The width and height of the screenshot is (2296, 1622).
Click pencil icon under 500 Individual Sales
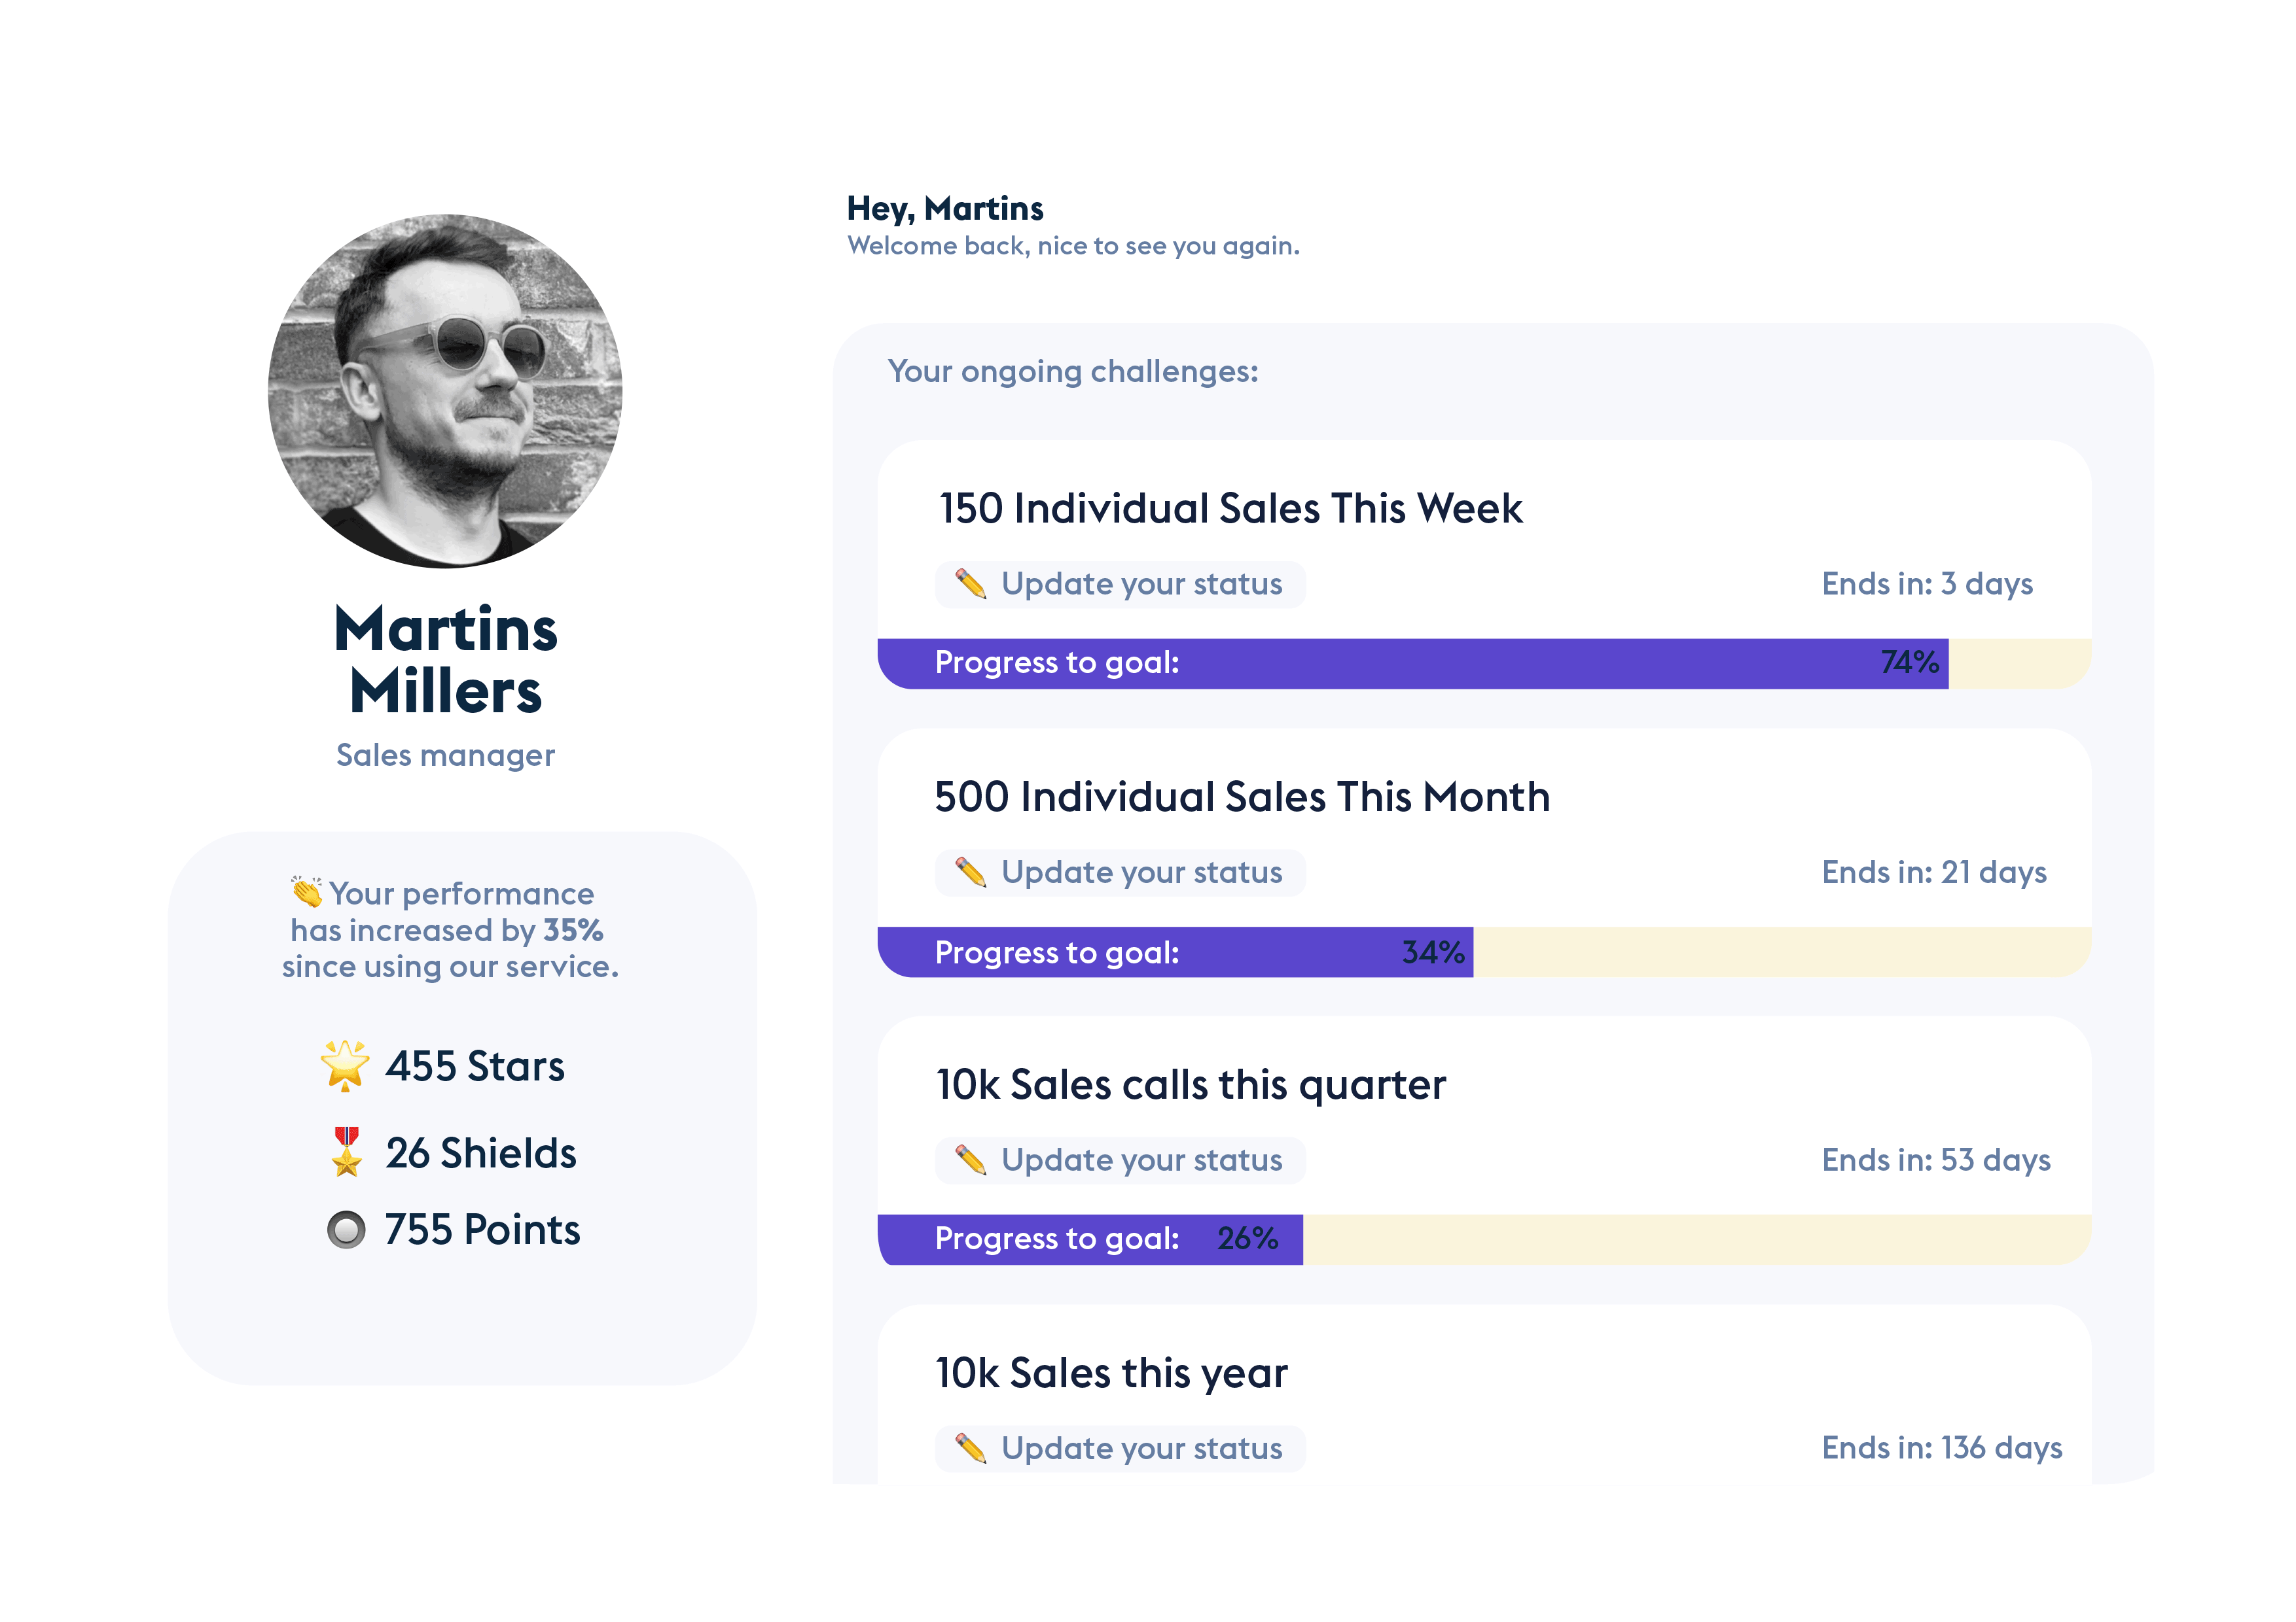click(970, 872)
